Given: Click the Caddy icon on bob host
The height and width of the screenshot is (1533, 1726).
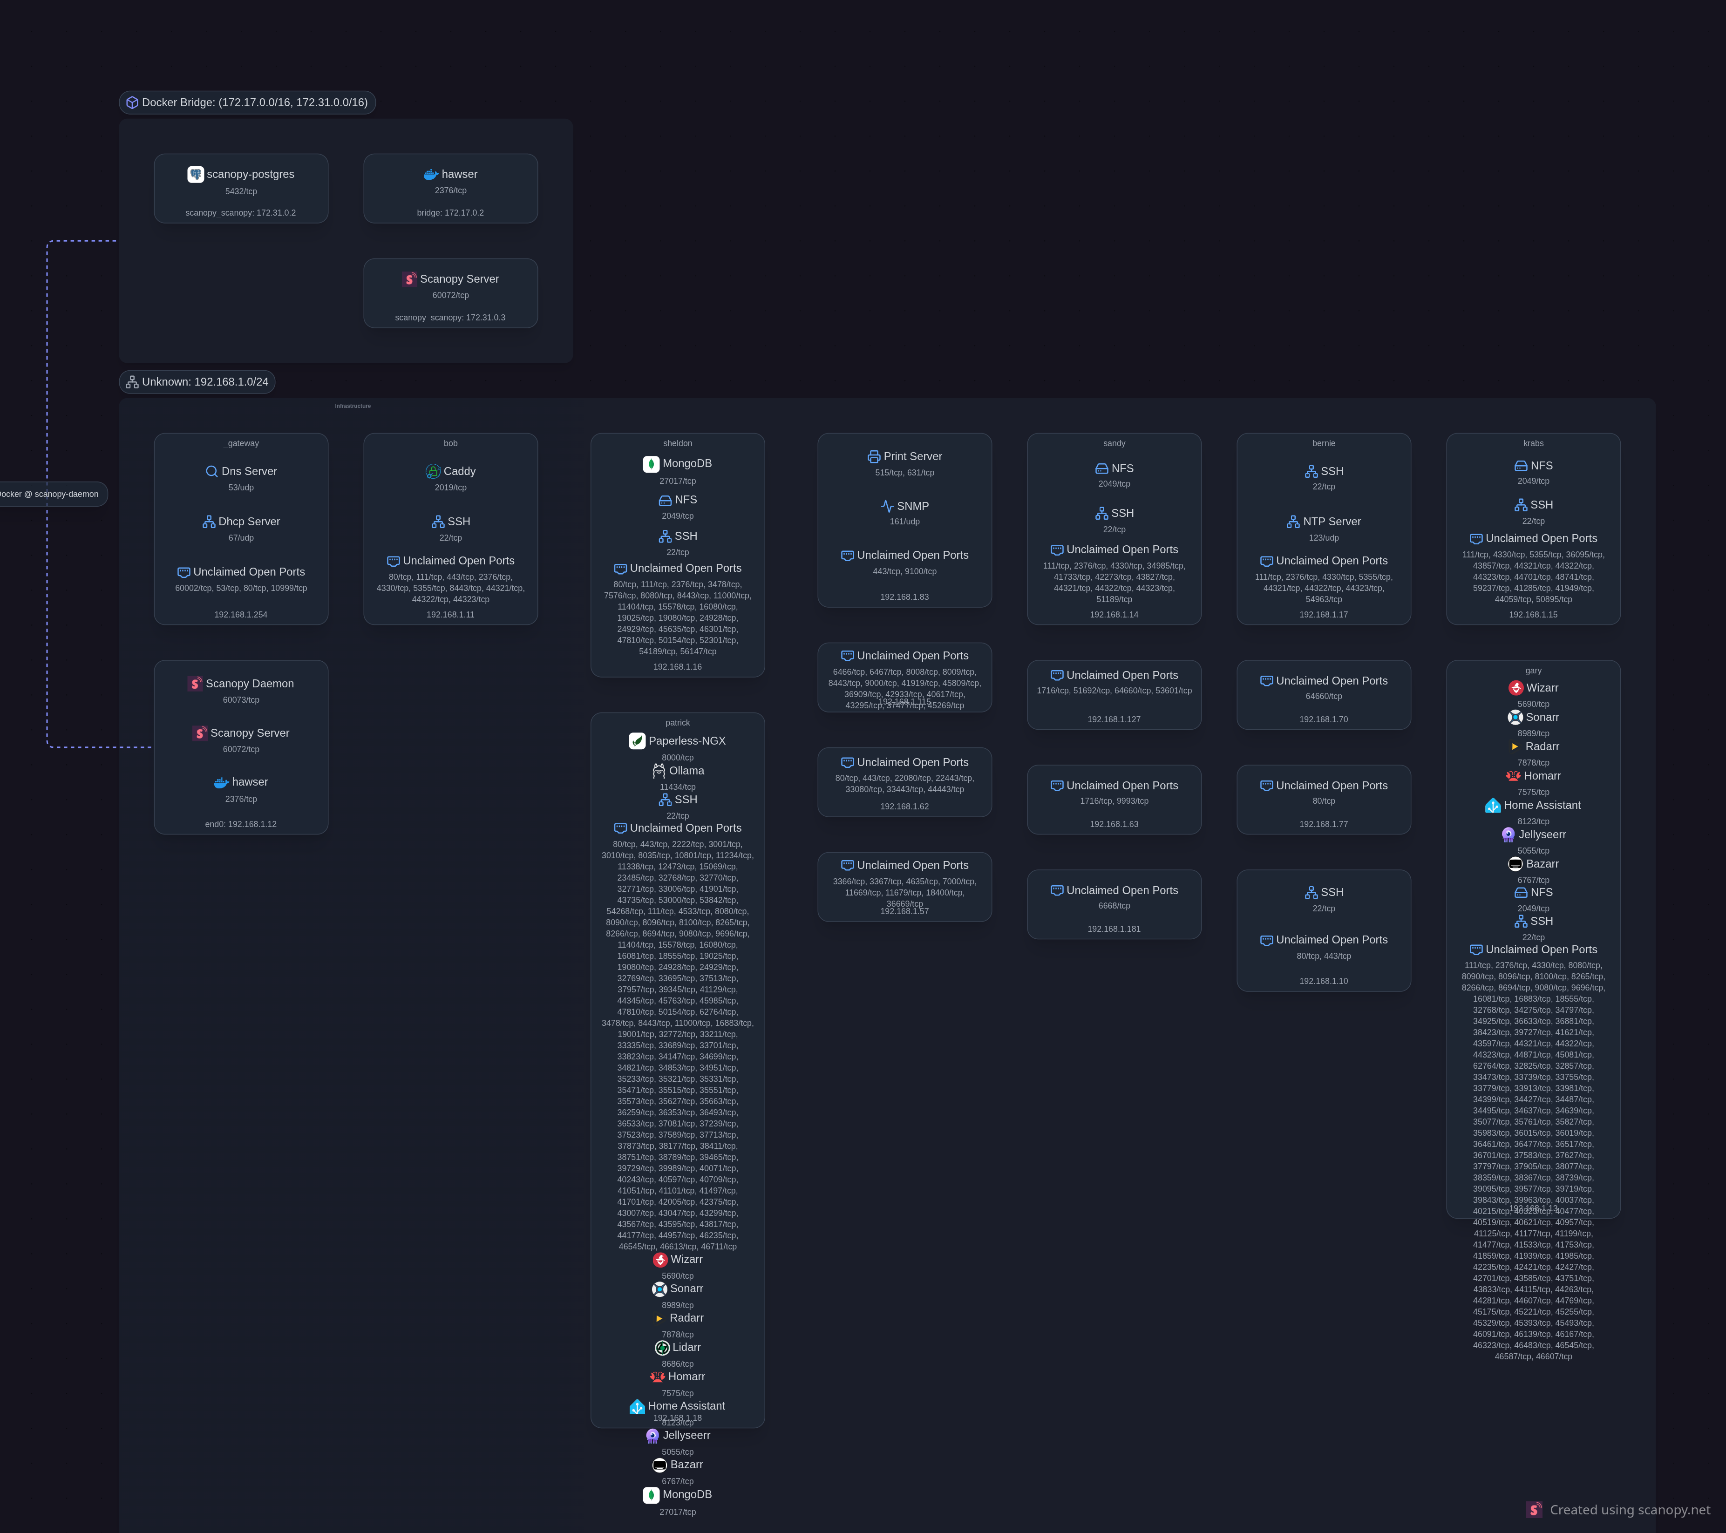Looking at the screenshot, I should tap(433, 471).
